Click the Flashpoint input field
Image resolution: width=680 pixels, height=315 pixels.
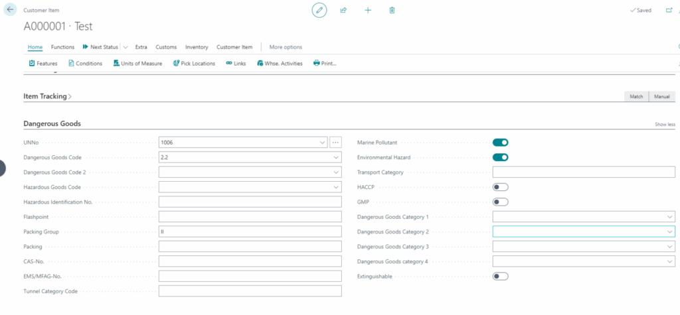click(250, 217)
